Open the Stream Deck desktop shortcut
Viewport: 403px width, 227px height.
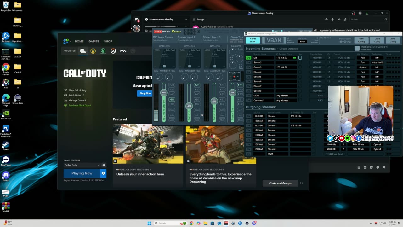tap(18, 99)
